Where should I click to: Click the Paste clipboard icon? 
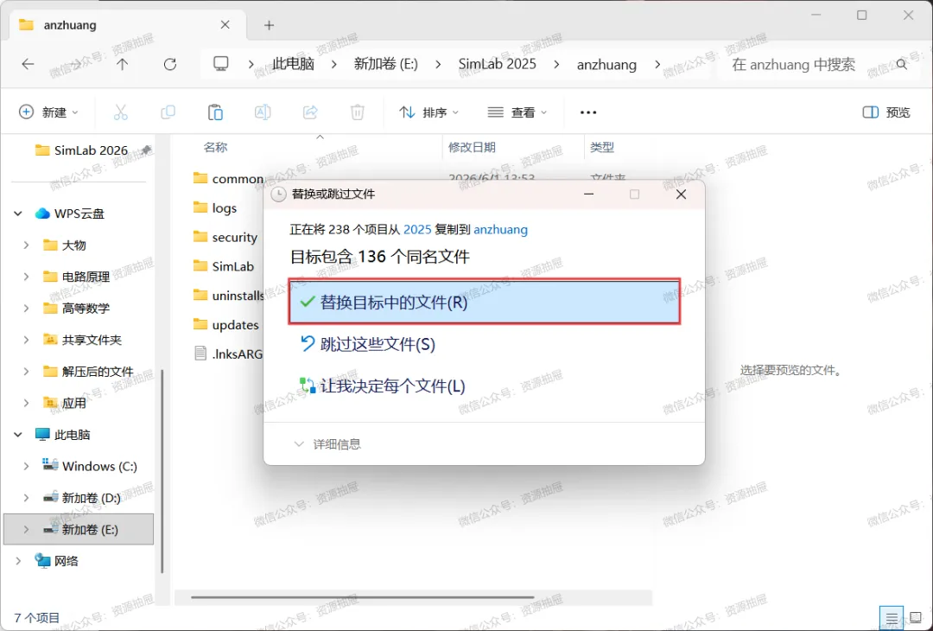pos(215,112)
